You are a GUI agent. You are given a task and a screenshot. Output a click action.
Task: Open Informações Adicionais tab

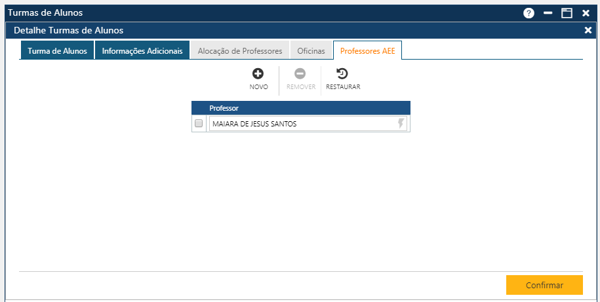(x=142, y=50)
